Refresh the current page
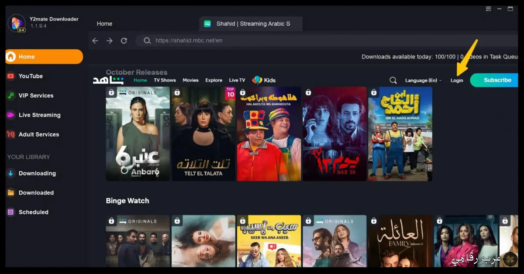This screenshot has width=524, height=274. click(x=124, y=40)
